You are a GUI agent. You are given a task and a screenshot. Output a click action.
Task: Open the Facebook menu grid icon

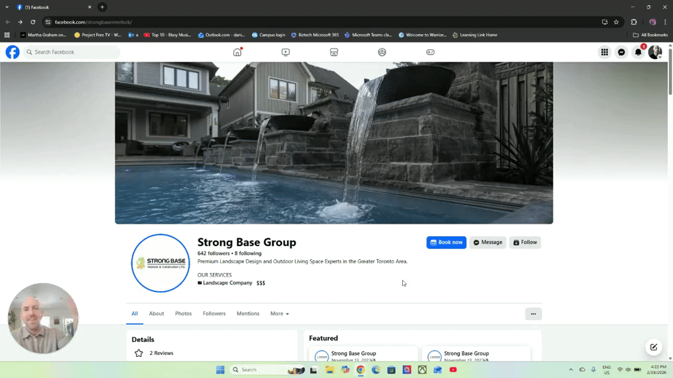[x=605, y=52]
